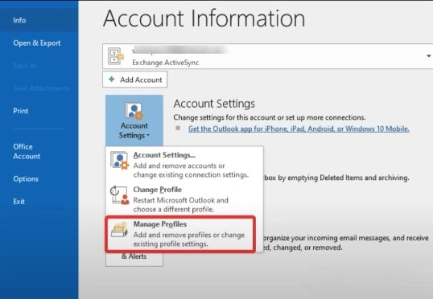Image resolution: width=433 pixels, height=299 pixels.
Task: Open Outlook Options
Action: tap(26, 178)
